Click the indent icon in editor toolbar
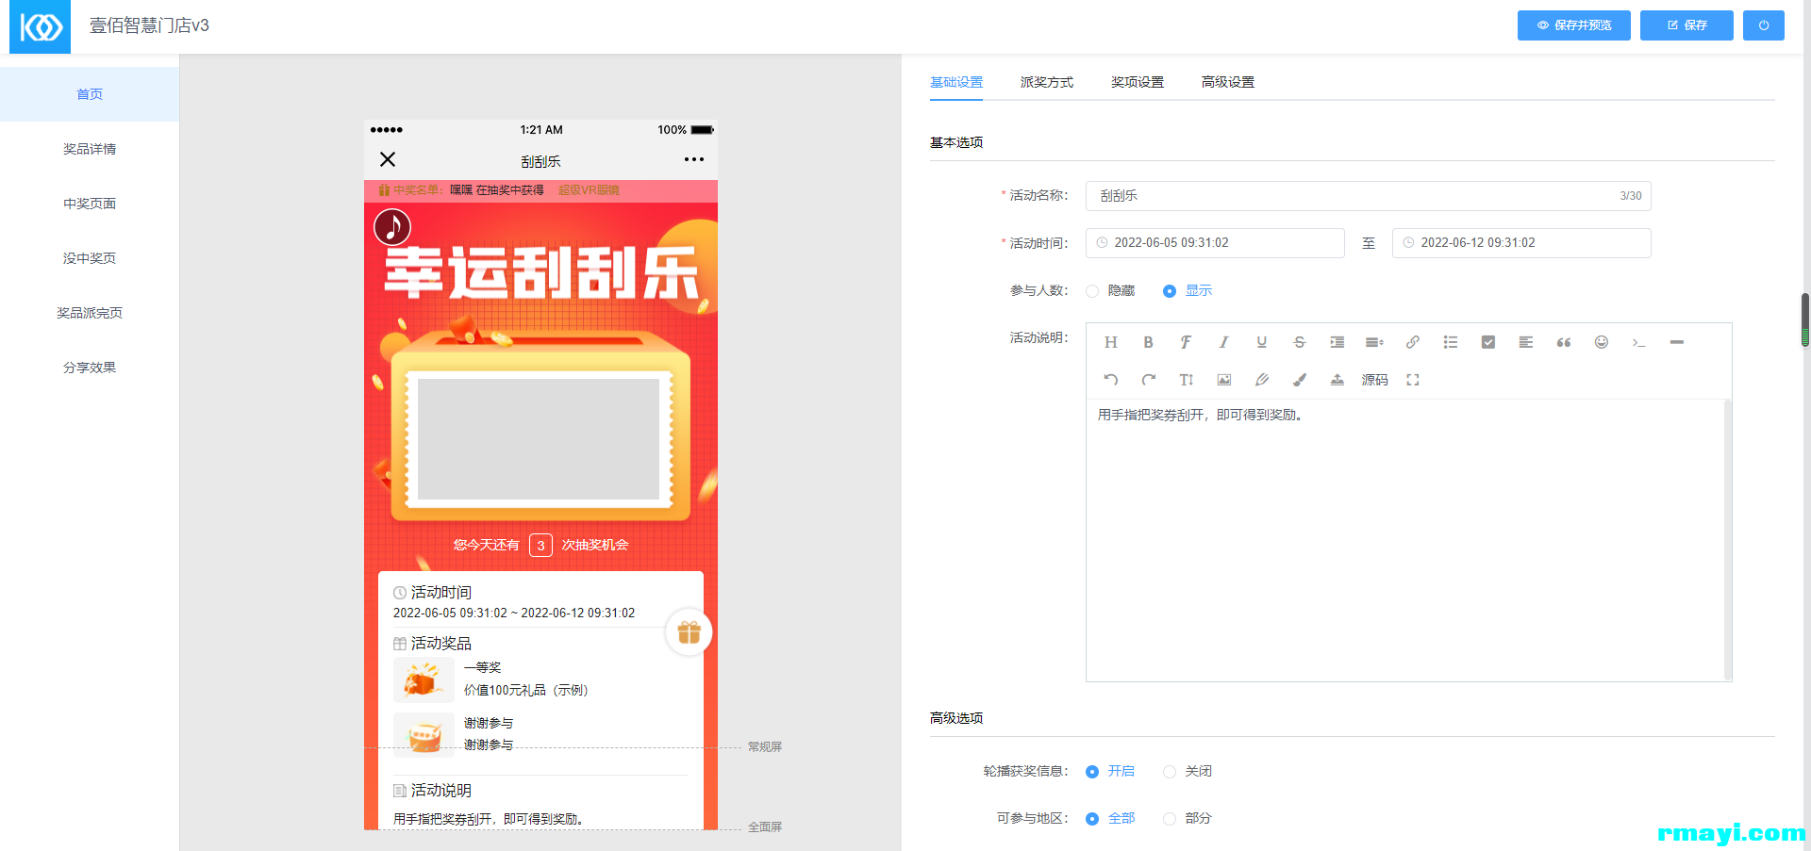Screen dimensions: 1811x851 coord(1337,342)
